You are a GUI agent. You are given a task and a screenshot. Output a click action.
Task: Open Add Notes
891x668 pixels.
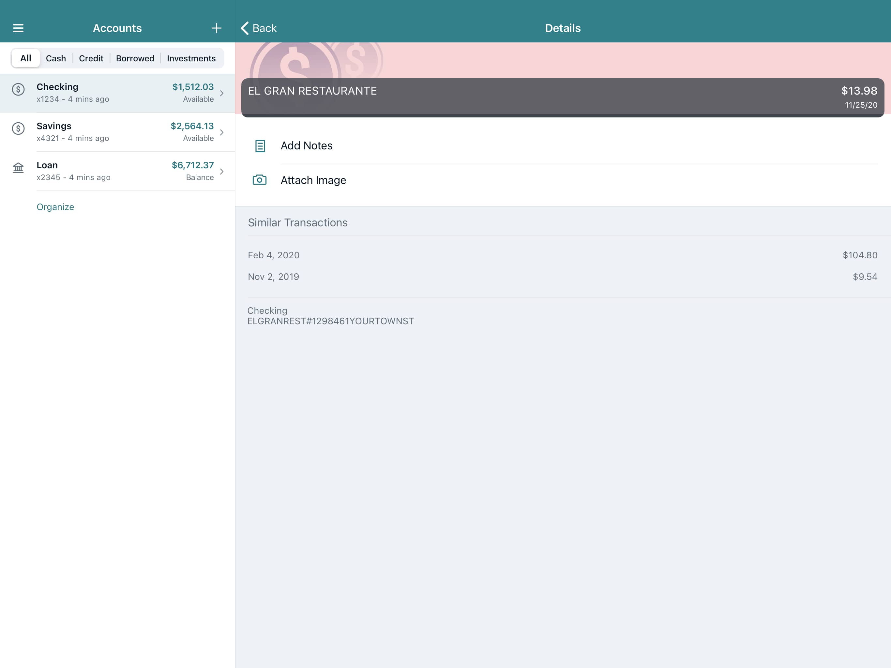coord(307,146)
